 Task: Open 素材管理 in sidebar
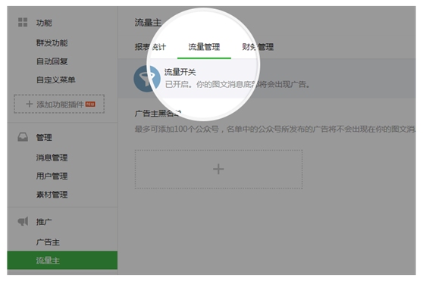52,195
